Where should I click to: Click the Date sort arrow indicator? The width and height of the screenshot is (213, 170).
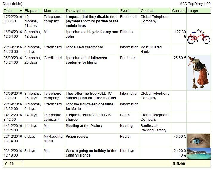[x=21, y=10]
